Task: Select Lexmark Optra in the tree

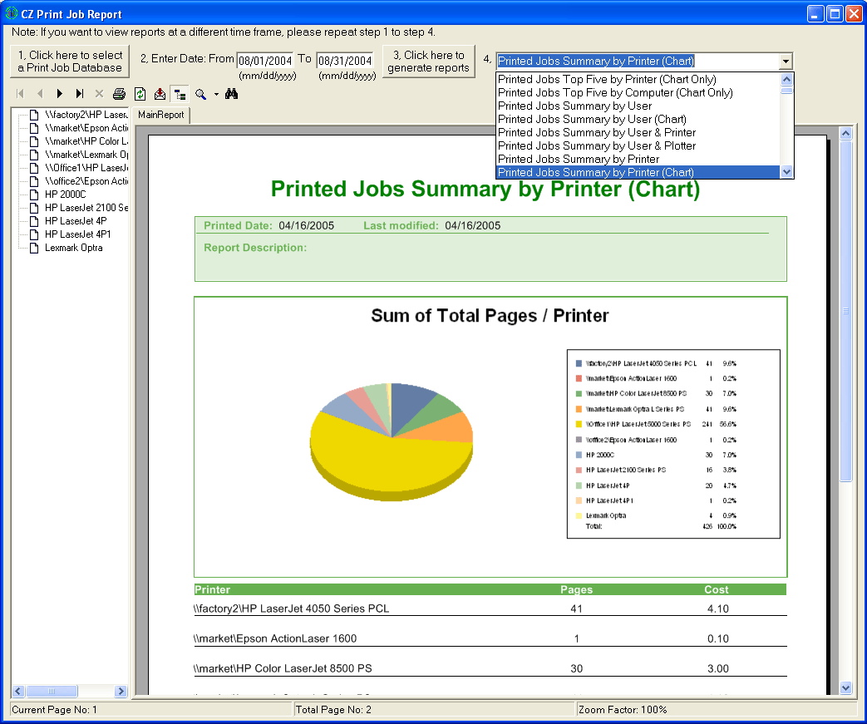Action: click(x=73, y=248)
